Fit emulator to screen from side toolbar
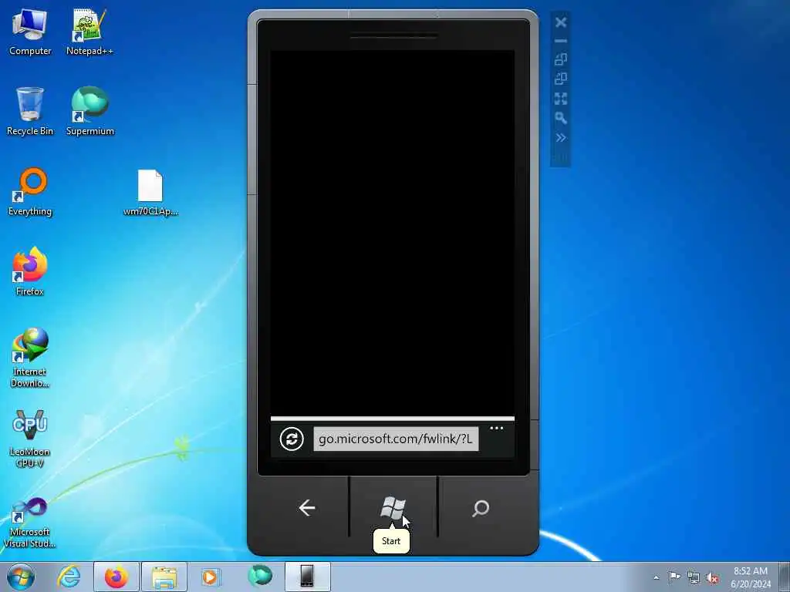This screenshot has height=592, width=790. coord(561,99)
